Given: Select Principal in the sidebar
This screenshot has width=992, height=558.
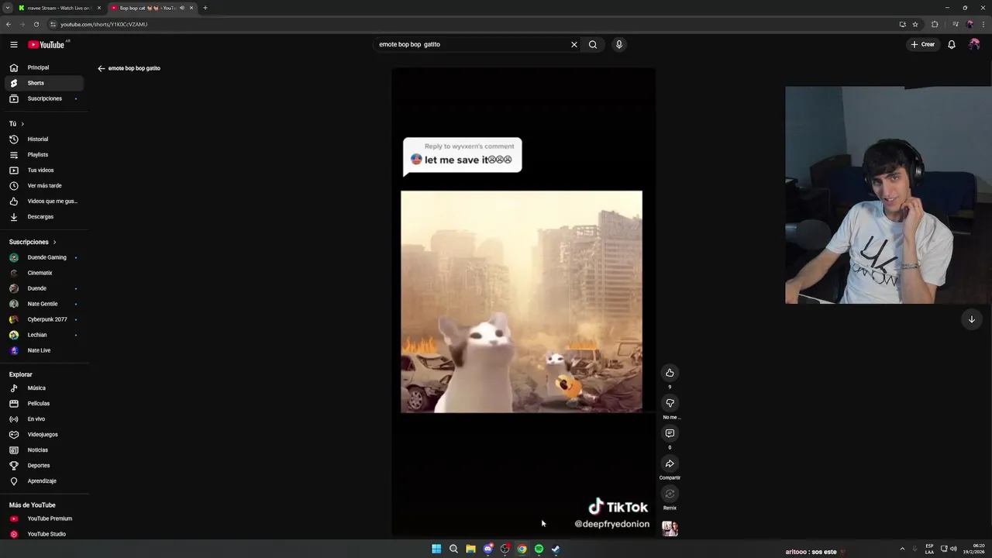Looking at the screenshot, I should click(x=44, y=67).
